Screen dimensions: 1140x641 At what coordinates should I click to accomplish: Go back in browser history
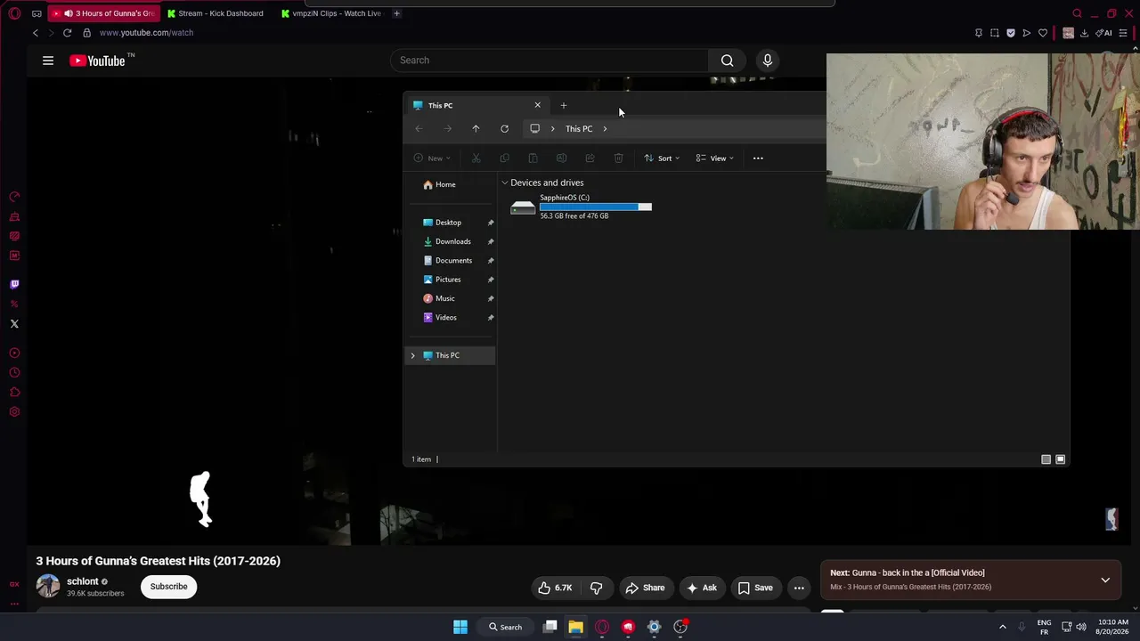[36, 33]
